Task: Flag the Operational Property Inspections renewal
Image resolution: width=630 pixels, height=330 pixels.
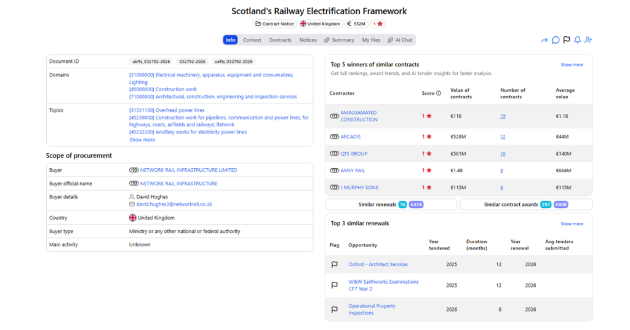Action: tap(334, 310)
